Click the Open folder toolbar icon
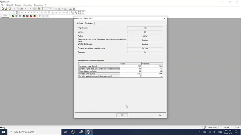Screen dimensions: 241x135 pyautogui.click(x=6, y=9)
